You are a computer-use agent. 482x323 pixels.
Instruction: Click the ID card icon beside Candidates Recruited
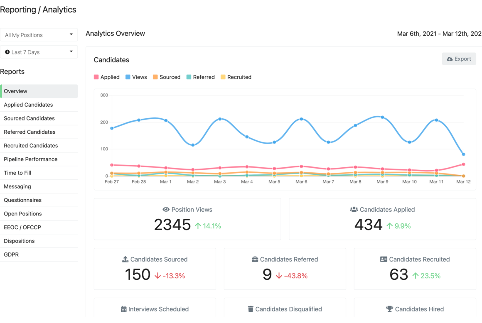tap(384, 259)
